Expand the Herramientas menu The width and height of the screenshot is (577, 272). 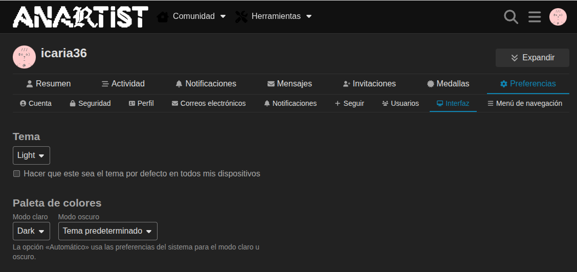tap(274, 16)
